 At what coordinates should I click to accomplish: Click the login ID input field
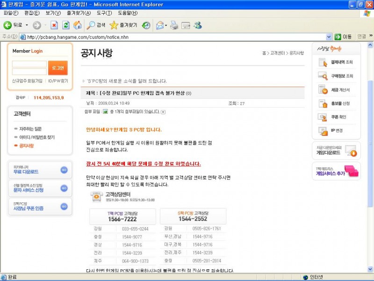pos(29,64)
